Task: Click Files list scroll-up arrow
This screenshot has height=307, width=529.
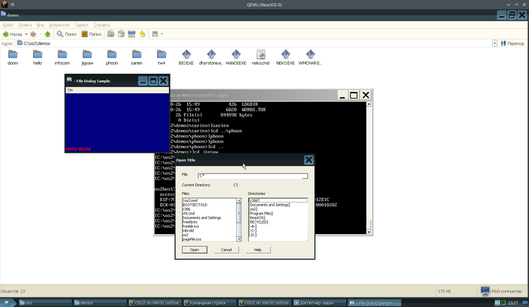Action: (239, 200)
